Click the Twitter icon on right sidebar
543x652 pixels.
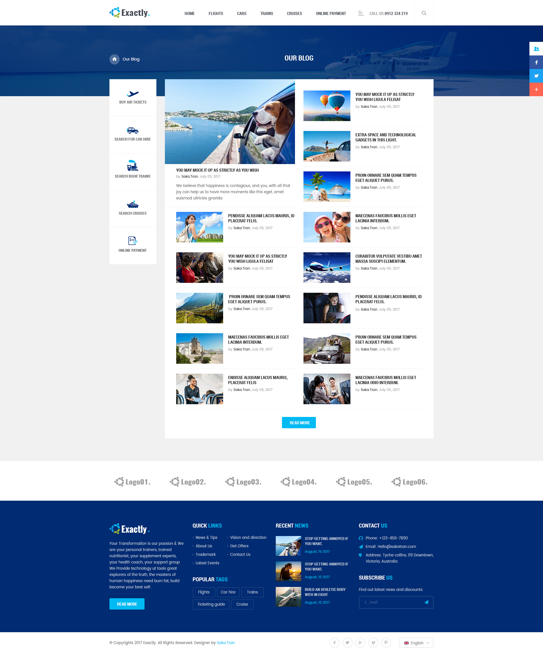click(536, 76)
